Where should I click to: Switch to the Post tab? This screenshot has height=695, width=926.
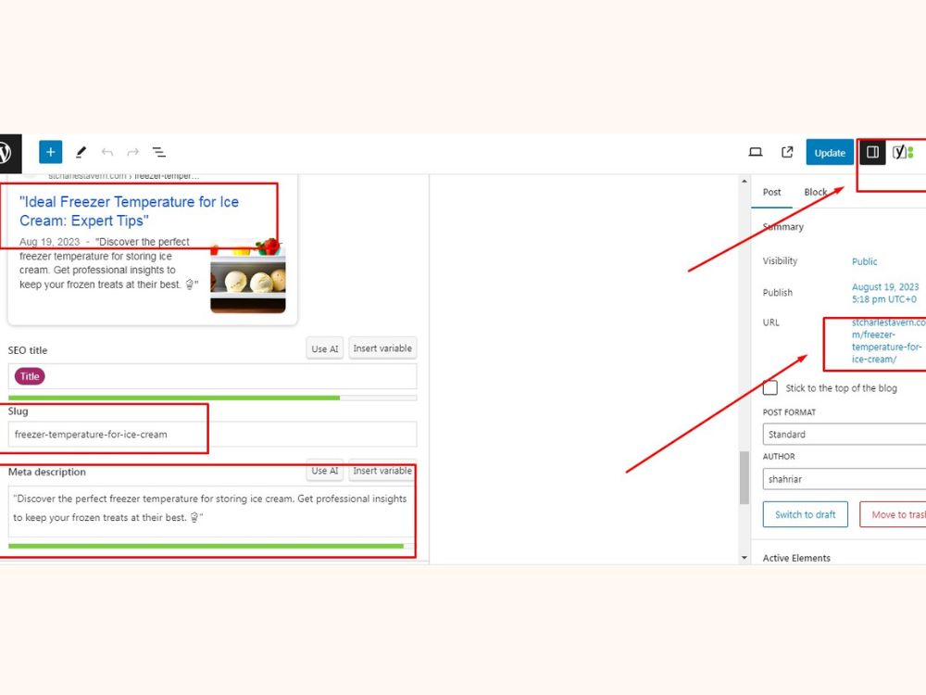(x=771, y=192)
